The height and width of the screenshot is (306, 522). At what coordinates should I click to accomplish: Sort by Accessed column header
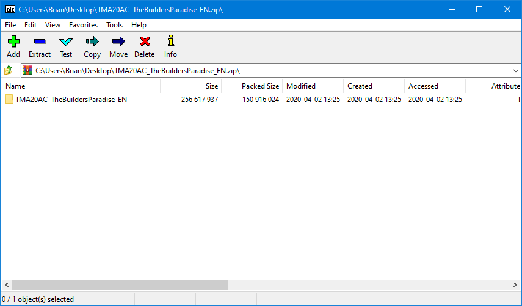tap(435, 86)
